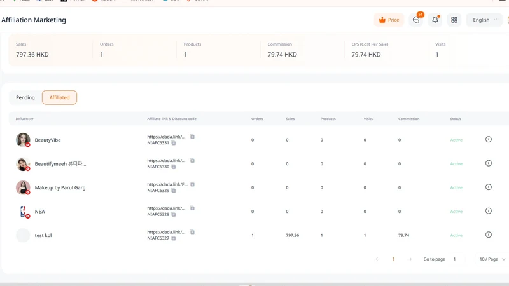Click the BeautyVibe avatar
509x286 pixels.
pyautogui.click(x=23, y=140)
